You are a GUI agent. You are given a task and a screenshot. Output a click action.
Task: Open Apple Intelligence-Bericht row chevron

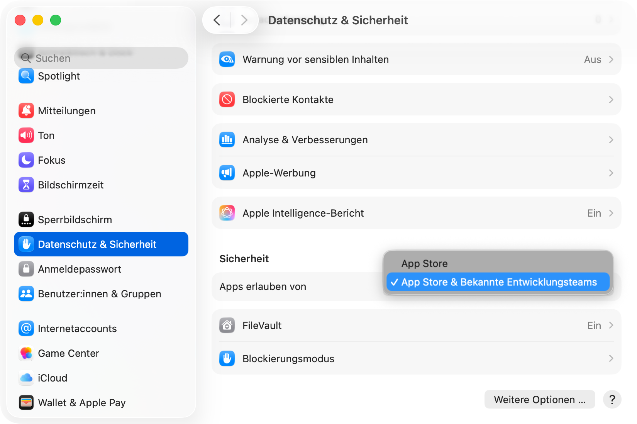pyautogui.click(x=611, y=213)
